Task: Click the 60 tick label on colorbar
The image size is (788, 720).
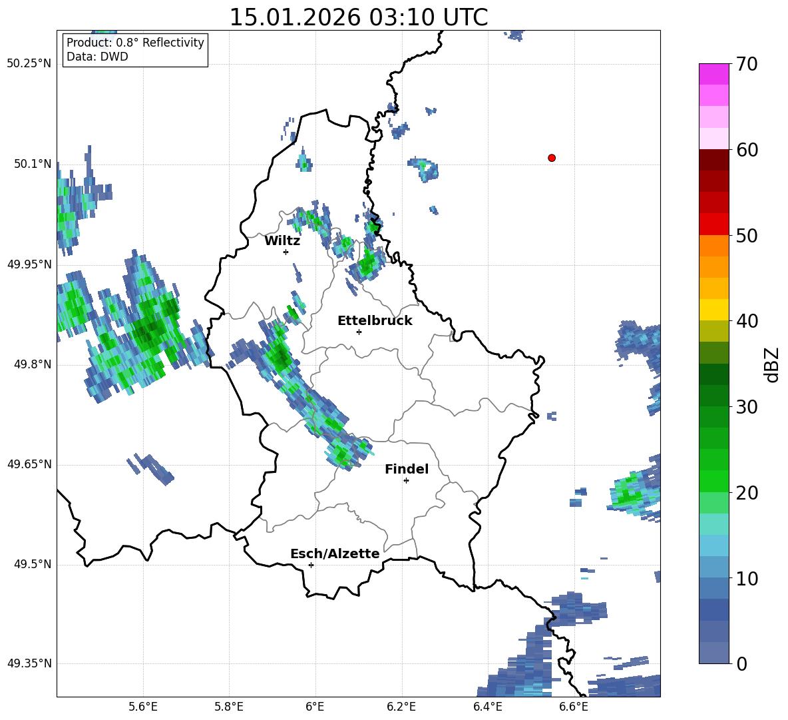Action: [746, 150]
